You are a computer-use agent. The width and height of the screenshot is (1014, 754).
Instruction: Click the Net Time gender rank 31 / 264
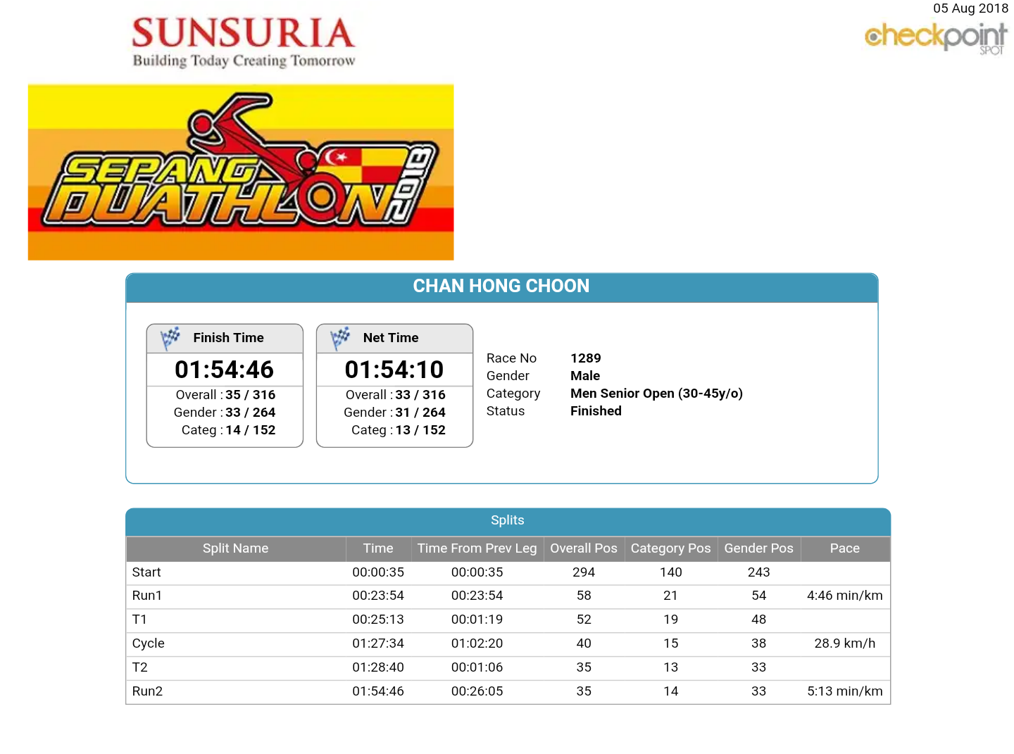[x=420, y=413]
